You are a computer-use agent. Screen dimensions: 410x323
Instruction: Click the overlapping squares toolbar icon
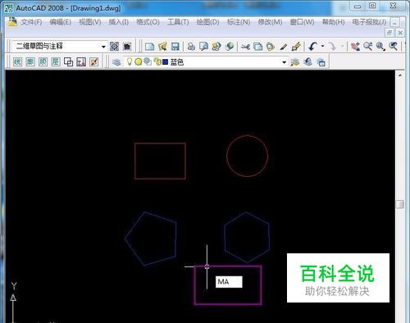pyautogui.click(x=68, y=62)
